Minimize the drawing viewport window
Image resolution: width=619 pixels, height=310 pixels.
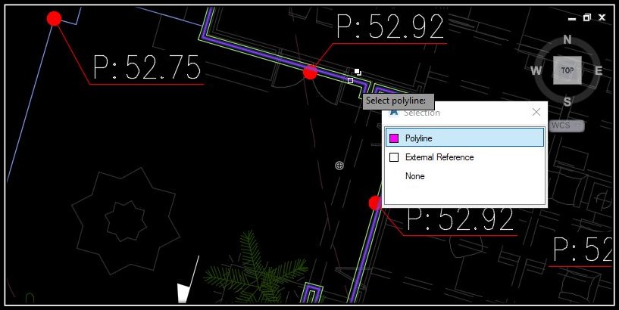[572, 18]
